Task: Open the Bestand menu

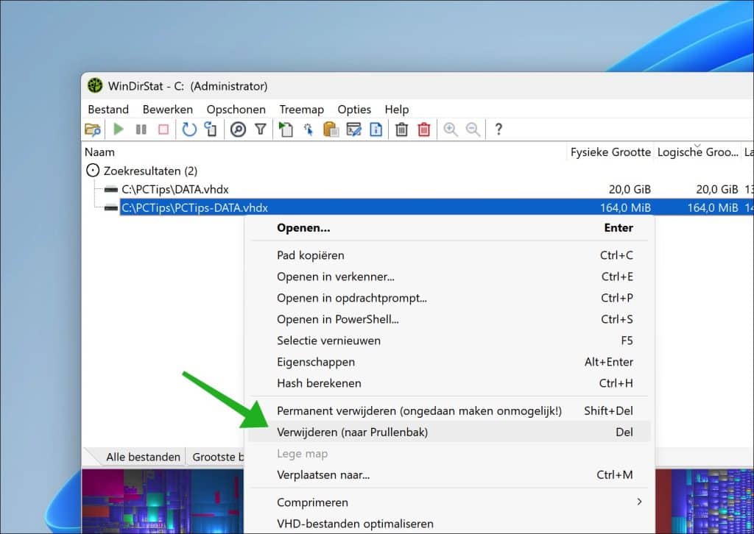Action: click(108, 110)
